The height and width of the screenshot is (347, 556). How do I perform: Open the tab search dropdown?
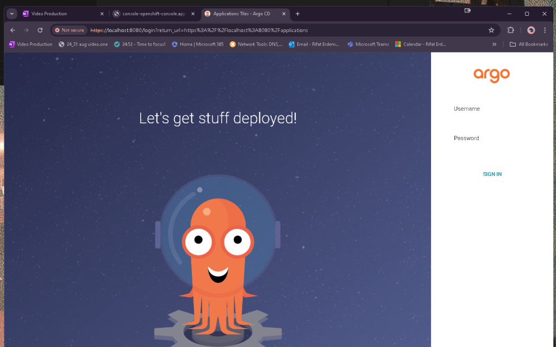click(12, 14)
